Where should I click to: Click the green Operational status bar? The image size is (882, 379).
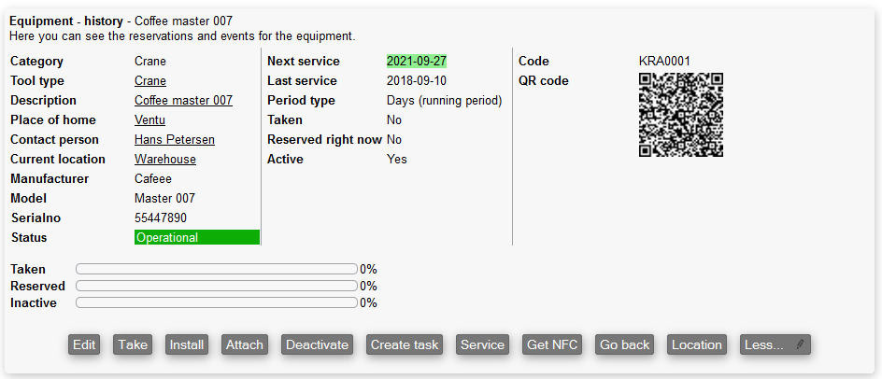point(197,238)
